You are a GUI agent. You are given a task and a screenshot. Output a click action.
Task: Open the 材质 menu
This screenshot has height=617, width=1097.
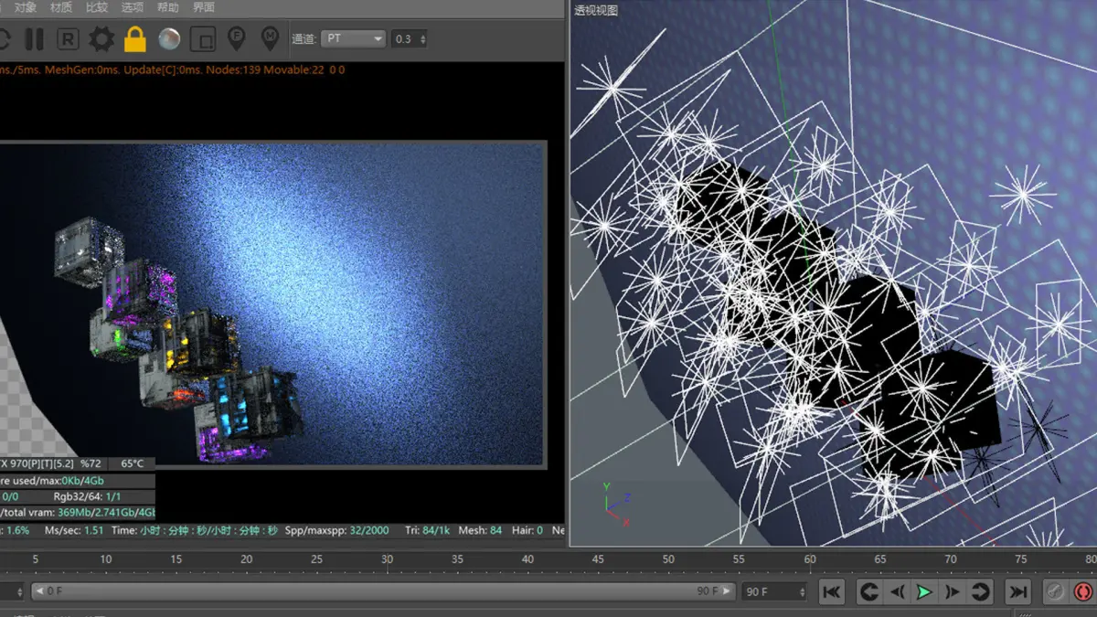(x=61, y=7)
